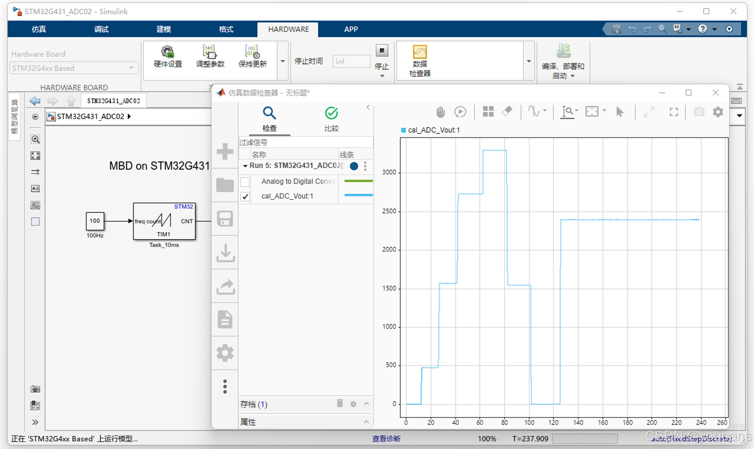Screen dimensions: 754x449
Task: Switch to the 格式 ribbon tab
Action: click(x=226, y=29)
